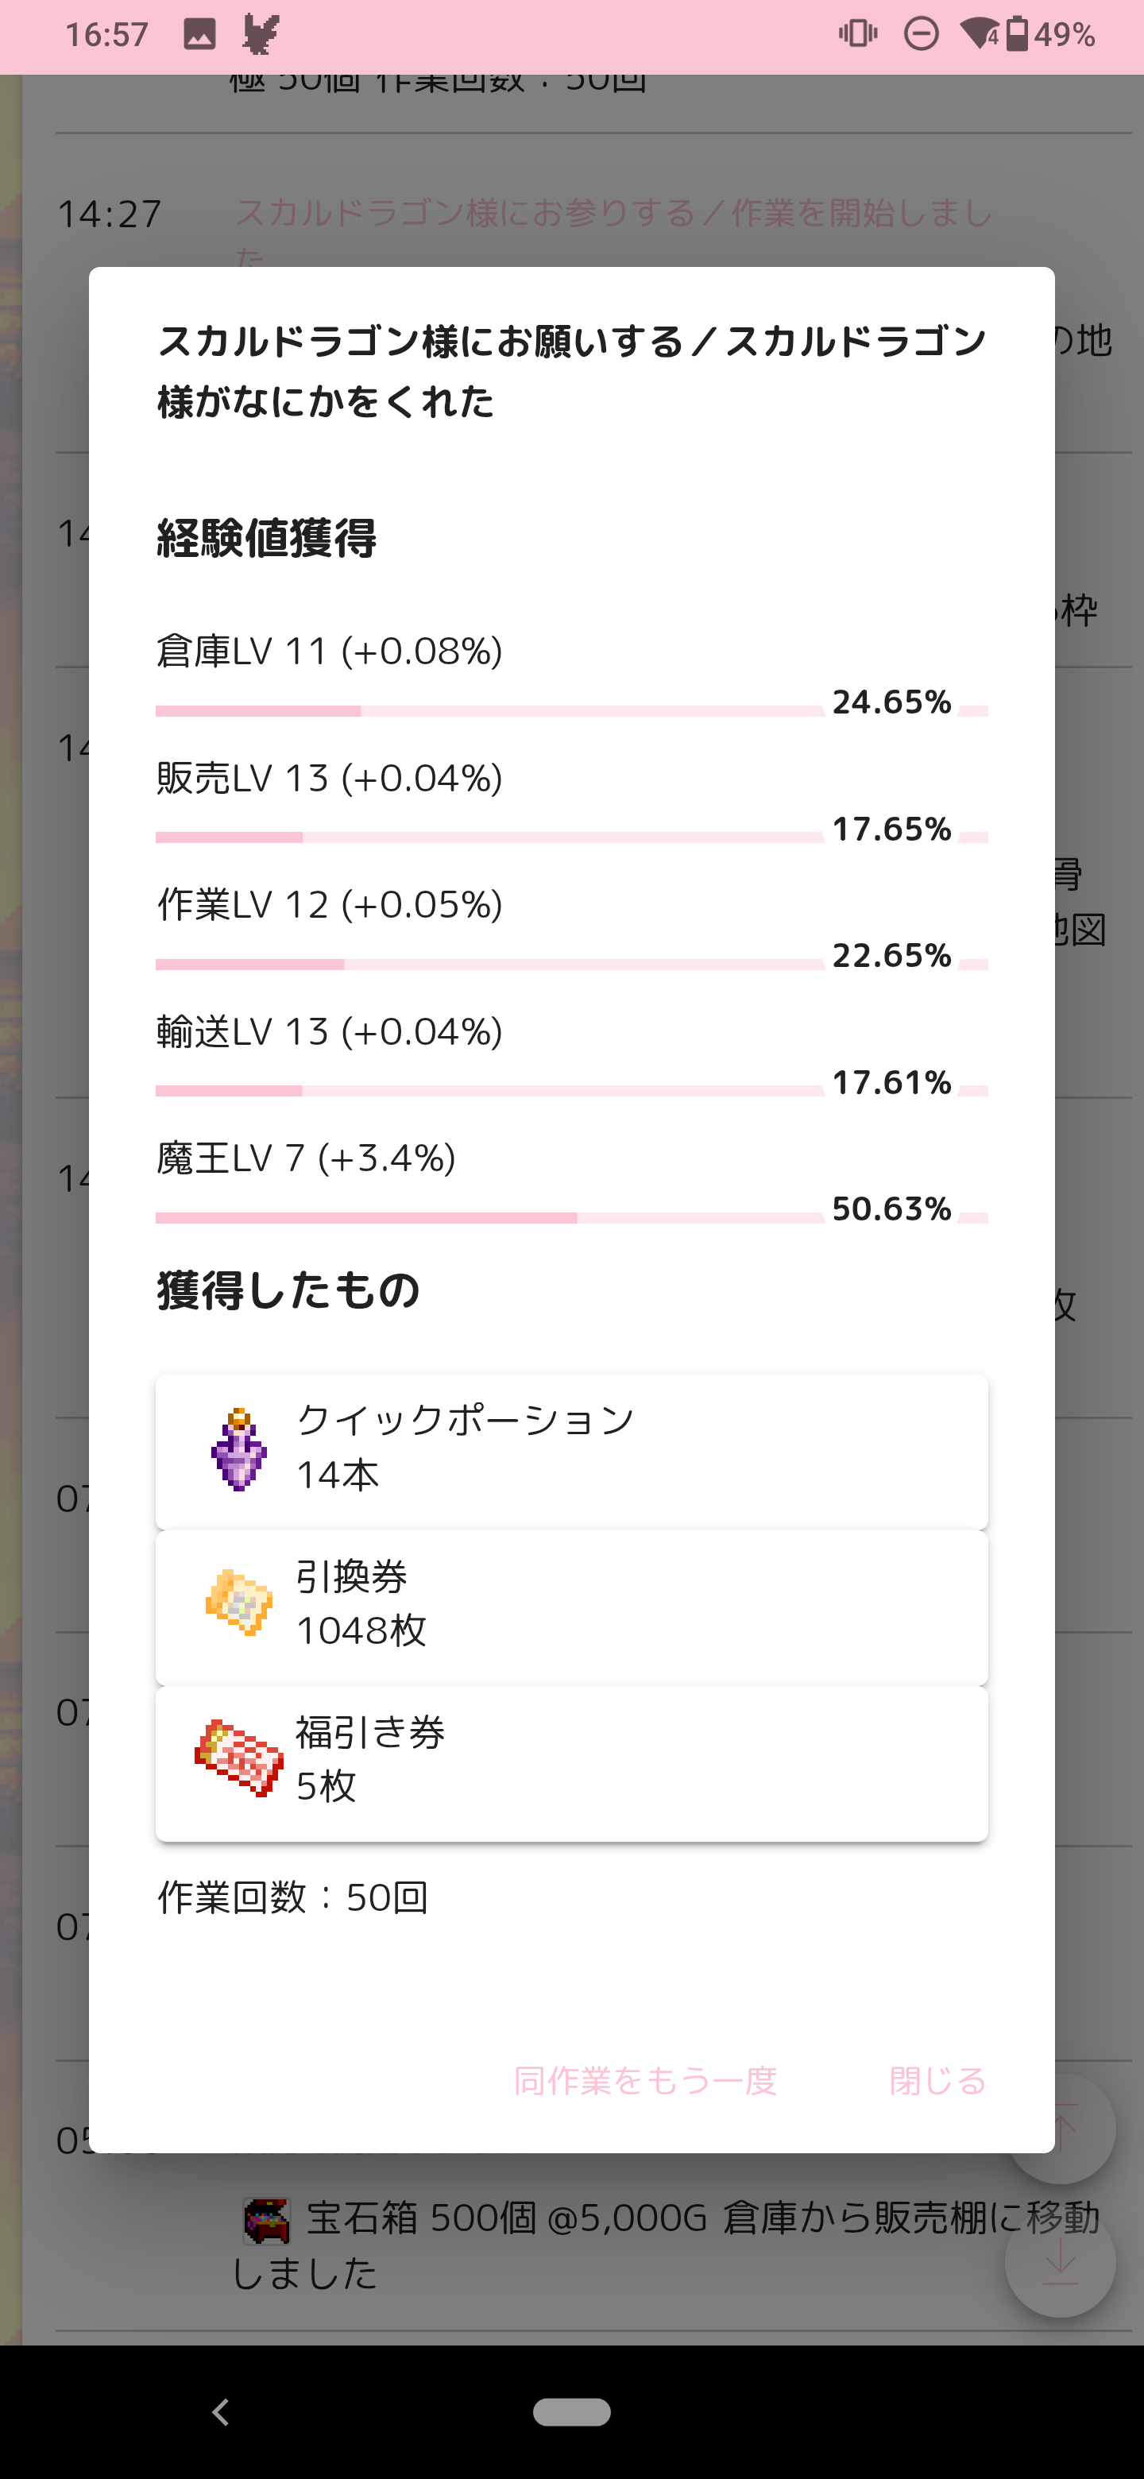
Task: Tap the image notification icon in status bar
Action: tap(199, 36)
